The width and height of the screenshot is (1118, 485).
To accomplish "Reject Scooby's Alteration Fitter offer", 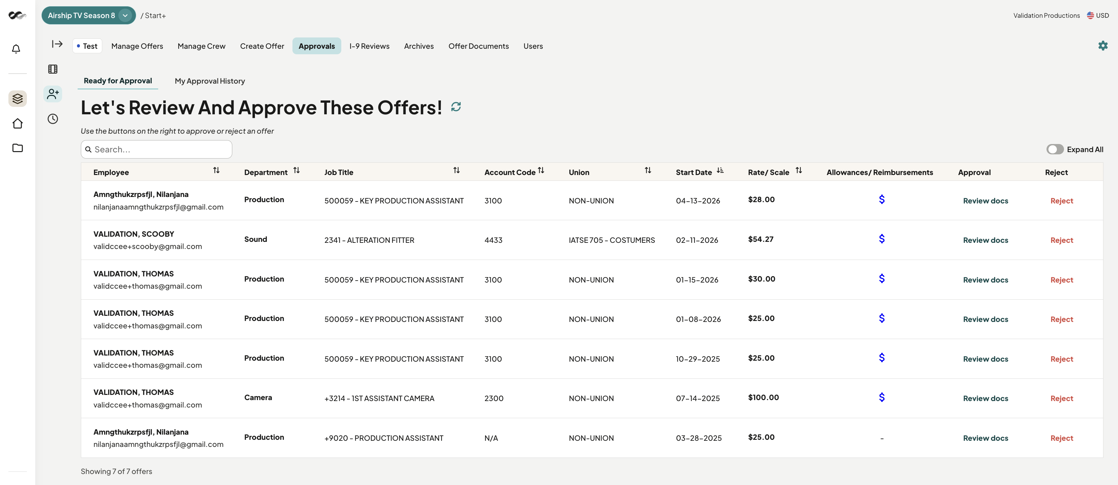I will (x=1062, y=240).
